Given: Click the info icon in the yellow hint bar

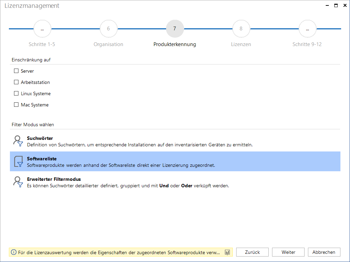Looking at the screenshot, I should coord(14,252).
